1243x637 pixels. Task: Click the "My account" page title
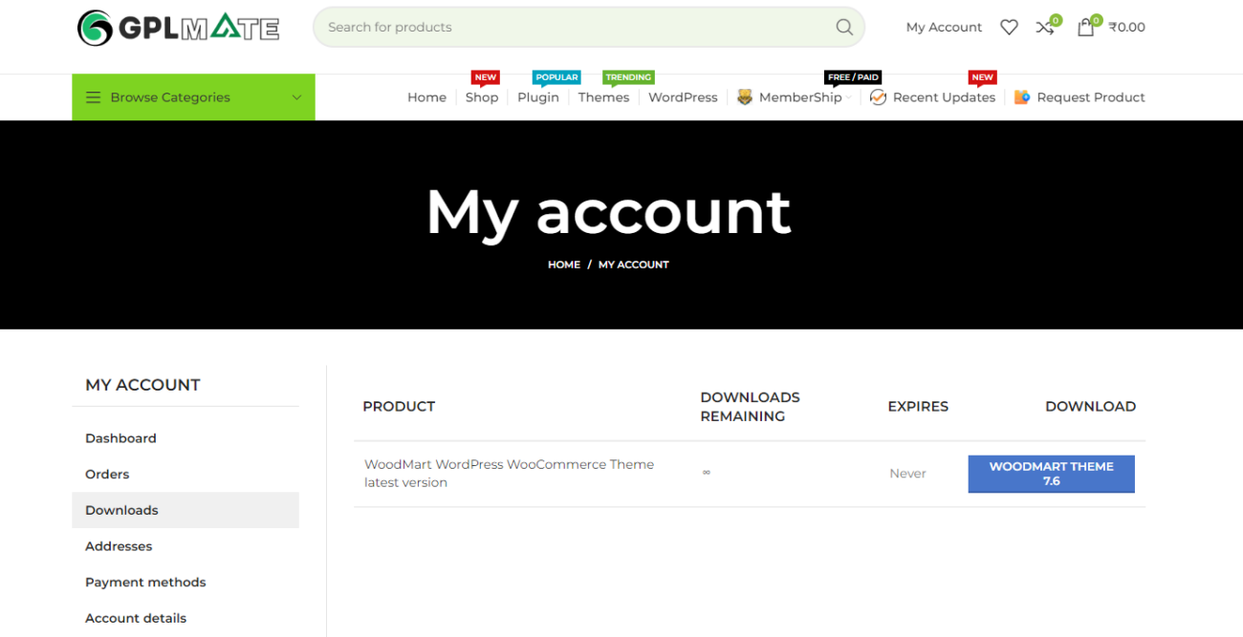[609, 211]
